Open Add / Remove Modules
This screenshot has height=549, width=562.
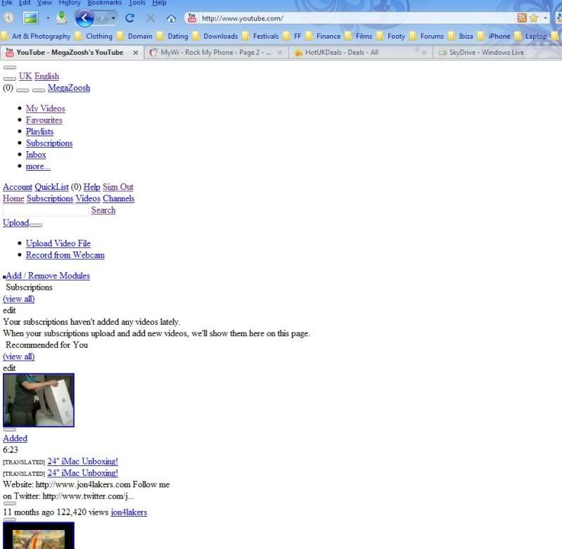point(48,276)
